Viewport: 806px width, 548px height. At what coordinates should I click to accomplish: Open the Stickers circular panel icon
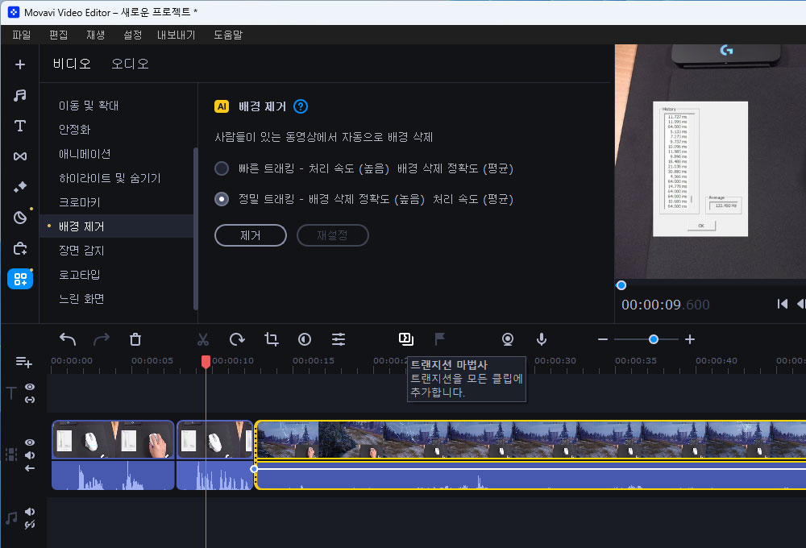pos(20,218)
